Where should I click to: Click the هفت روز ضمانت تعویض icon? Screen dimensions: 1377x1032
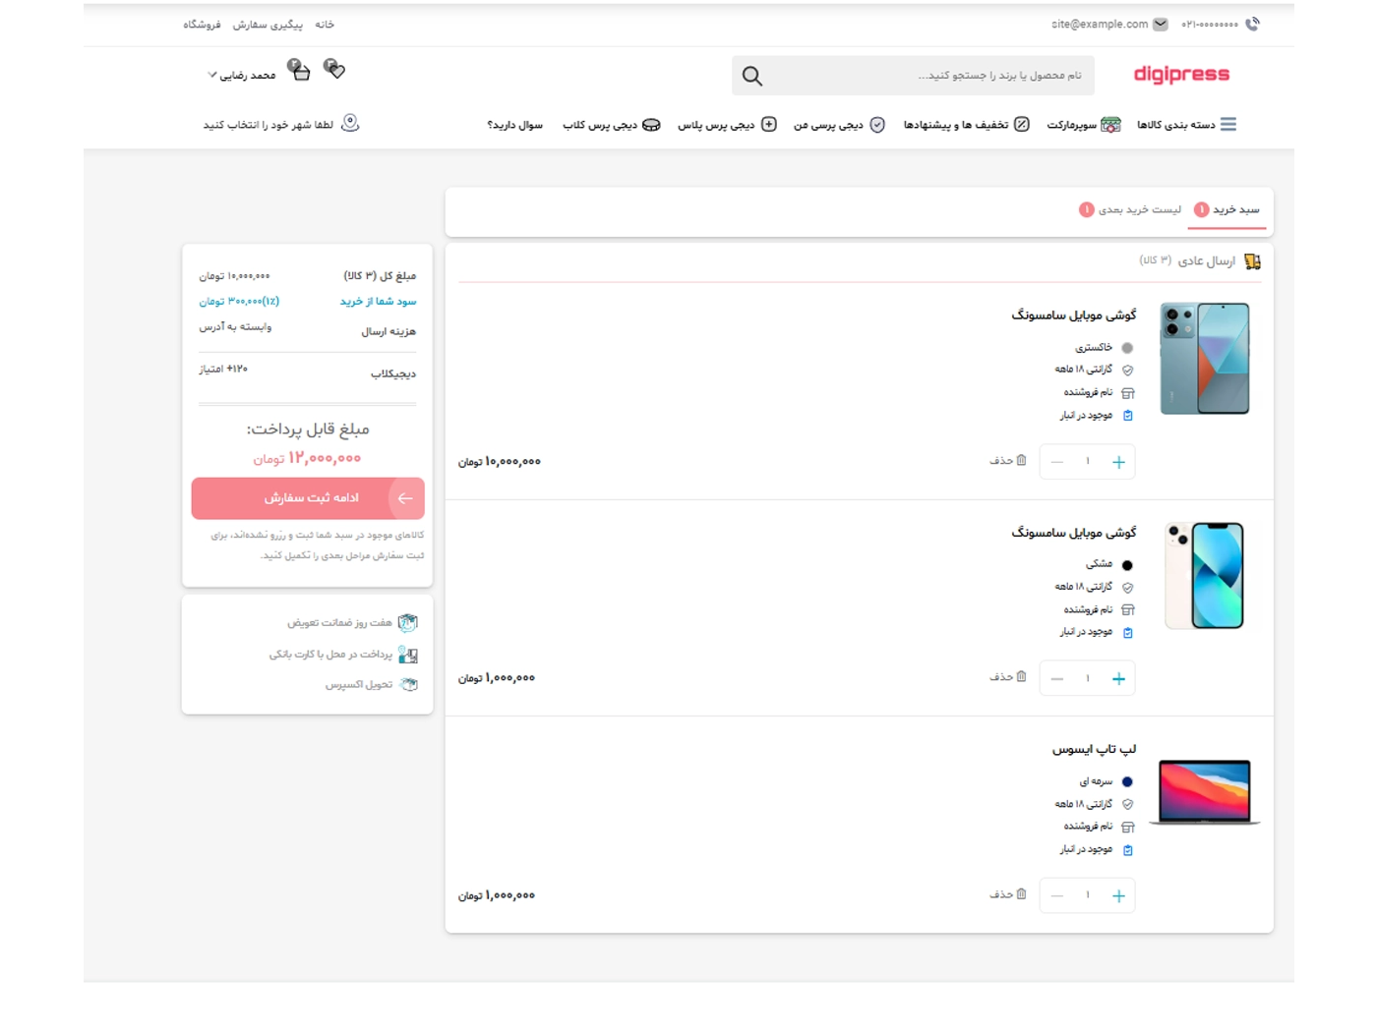(408, 622)
